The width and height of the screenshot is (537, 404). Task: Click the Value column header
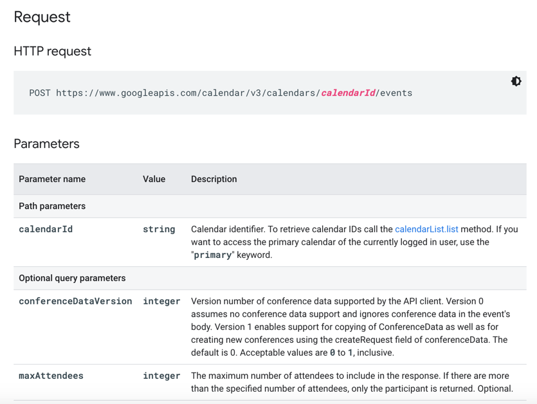pyautogui.click(x=154, y=179)
